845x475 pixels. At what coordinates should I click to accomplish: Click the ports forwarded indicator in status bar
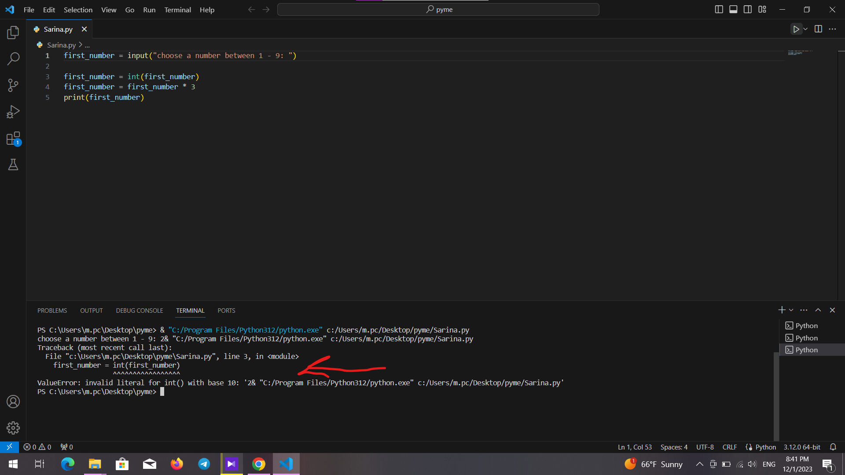[x=67, y=447]
